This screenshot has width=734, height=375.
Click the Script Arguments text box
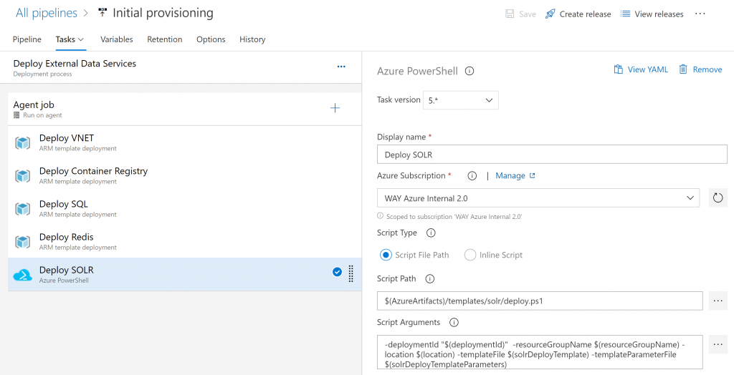pyautogui.click(x=540, y=352)
